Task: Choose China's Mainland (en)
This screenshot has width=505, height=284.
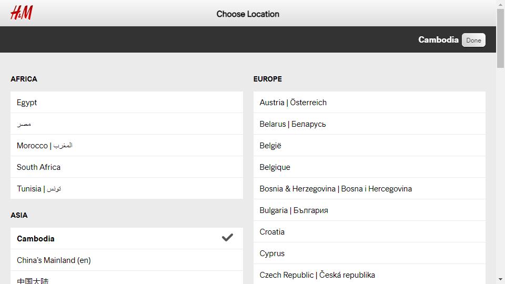Action: (x=127, y=260)
